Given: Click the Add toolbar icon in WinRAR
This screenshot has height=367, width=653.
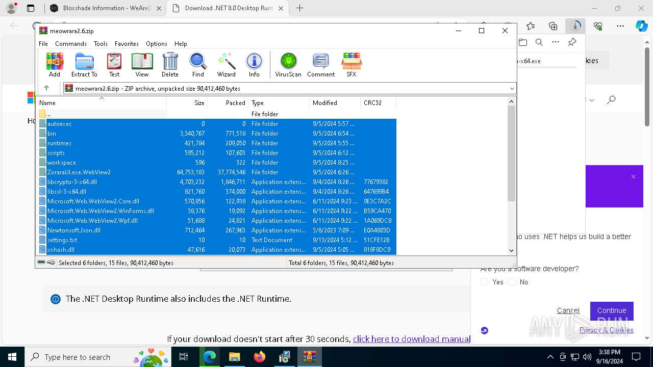Looking at the screenshot, I should pyautogui.click(x=55, y=65).
